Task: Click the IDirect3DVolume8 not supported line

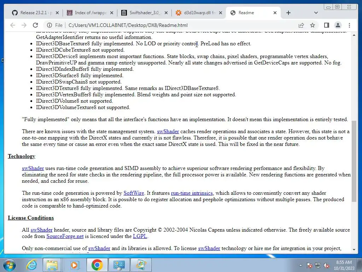Action: tap(74, 101)
